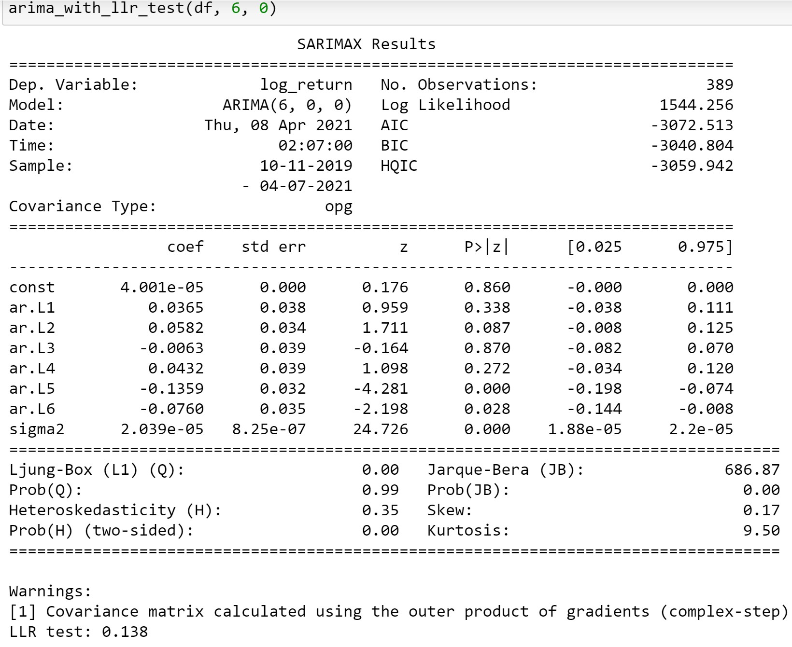The height and width of the screenshot is (647, 792).
Task: Select the Prob(Q) value 0.99
Action: [381, 490]
